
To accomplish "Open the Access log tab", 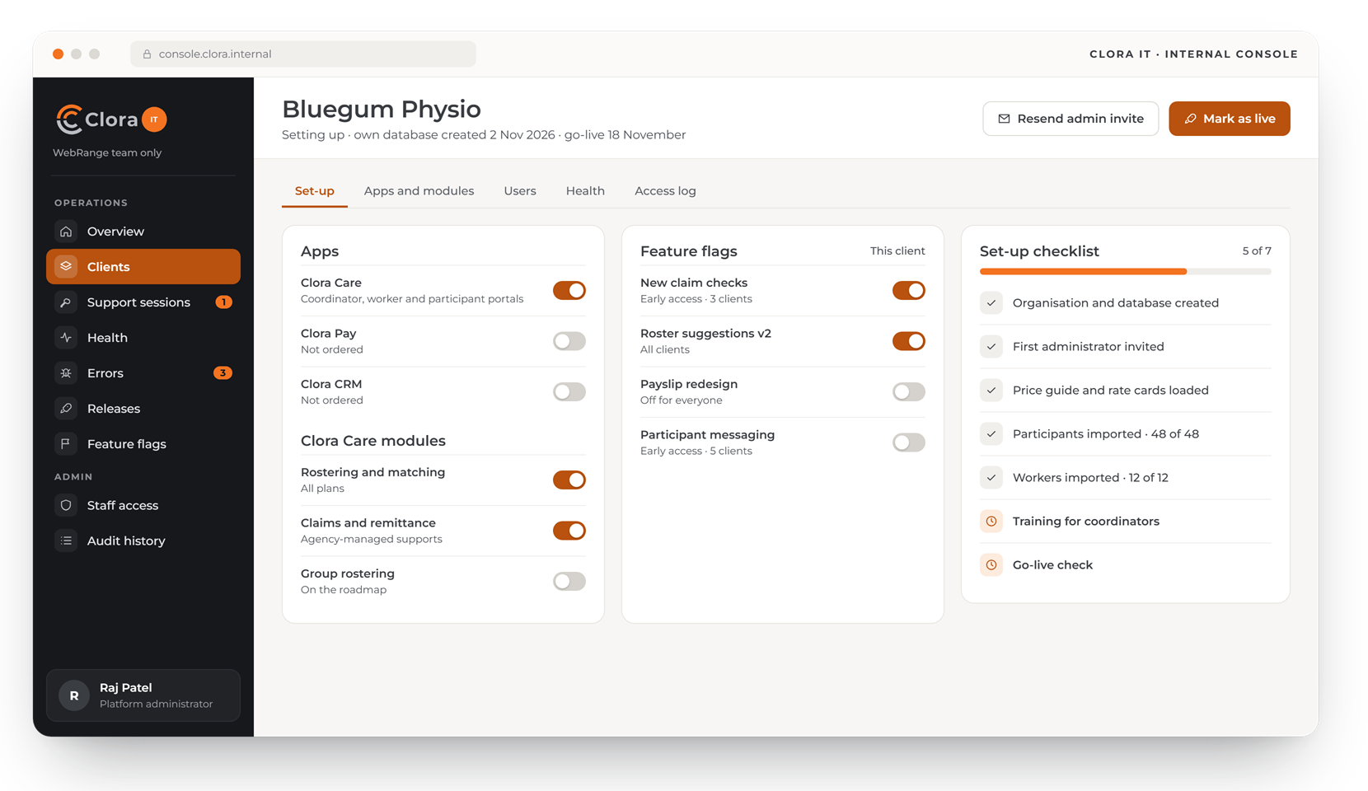I will click(665, 191).
